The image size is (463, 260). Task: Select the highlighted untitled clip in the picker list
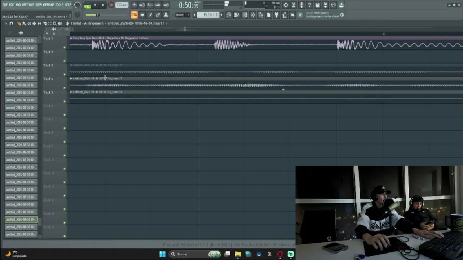(21, 220)
